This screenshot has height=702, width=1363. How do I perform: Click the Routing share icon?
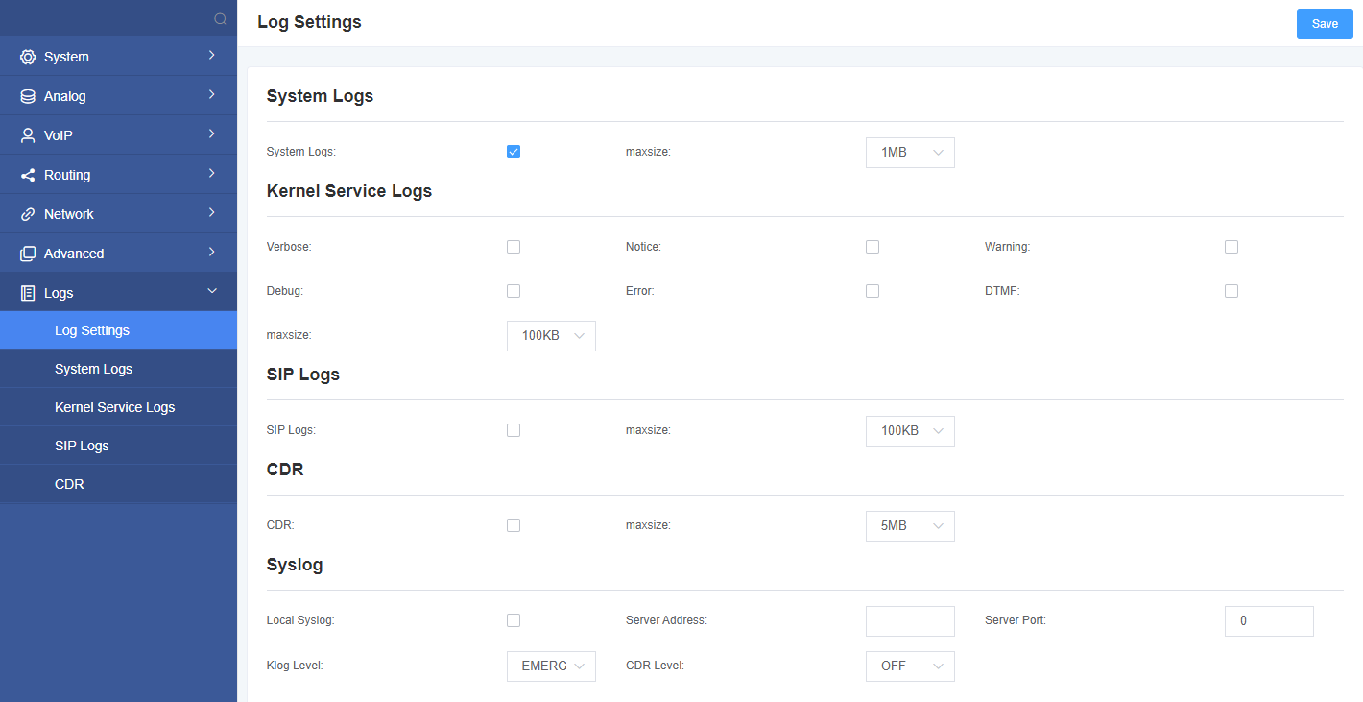click(x=28, y=175)
